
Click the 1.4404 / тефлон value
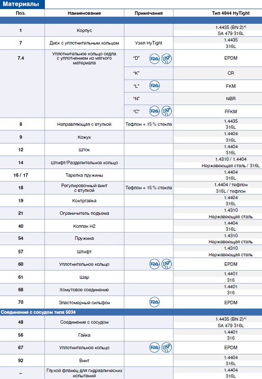(230, 185)
